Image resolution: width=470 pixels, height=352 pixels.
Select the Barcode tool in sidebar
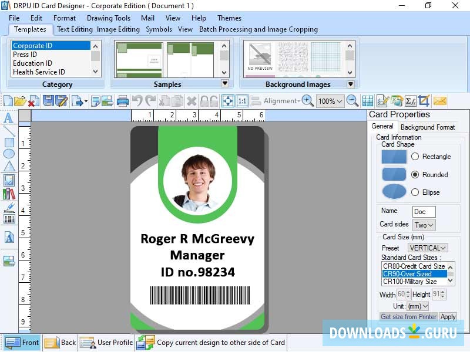point(9,219)
